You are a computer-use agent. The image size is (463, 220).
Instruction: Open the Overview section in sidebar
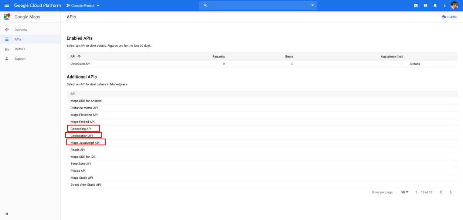tap(21, 29)
